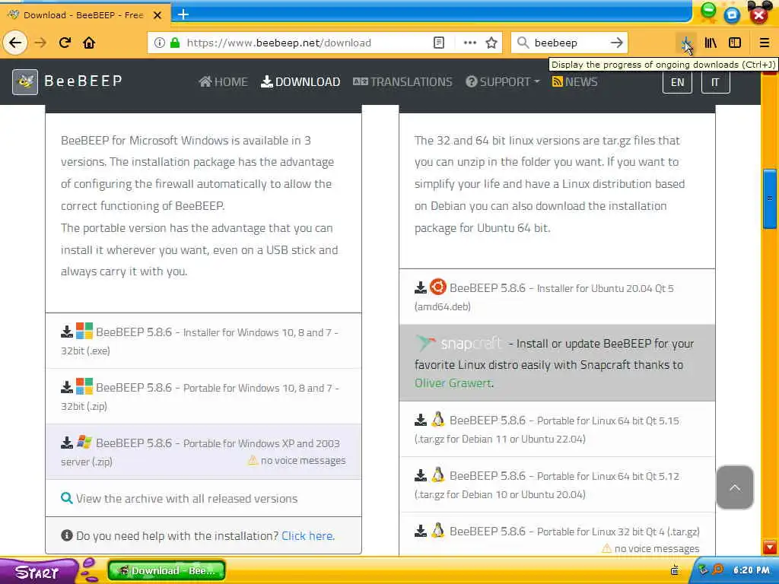
Task: Click penguin icon beside Linux Qt 5.12 entry
Action: [437, 474]
